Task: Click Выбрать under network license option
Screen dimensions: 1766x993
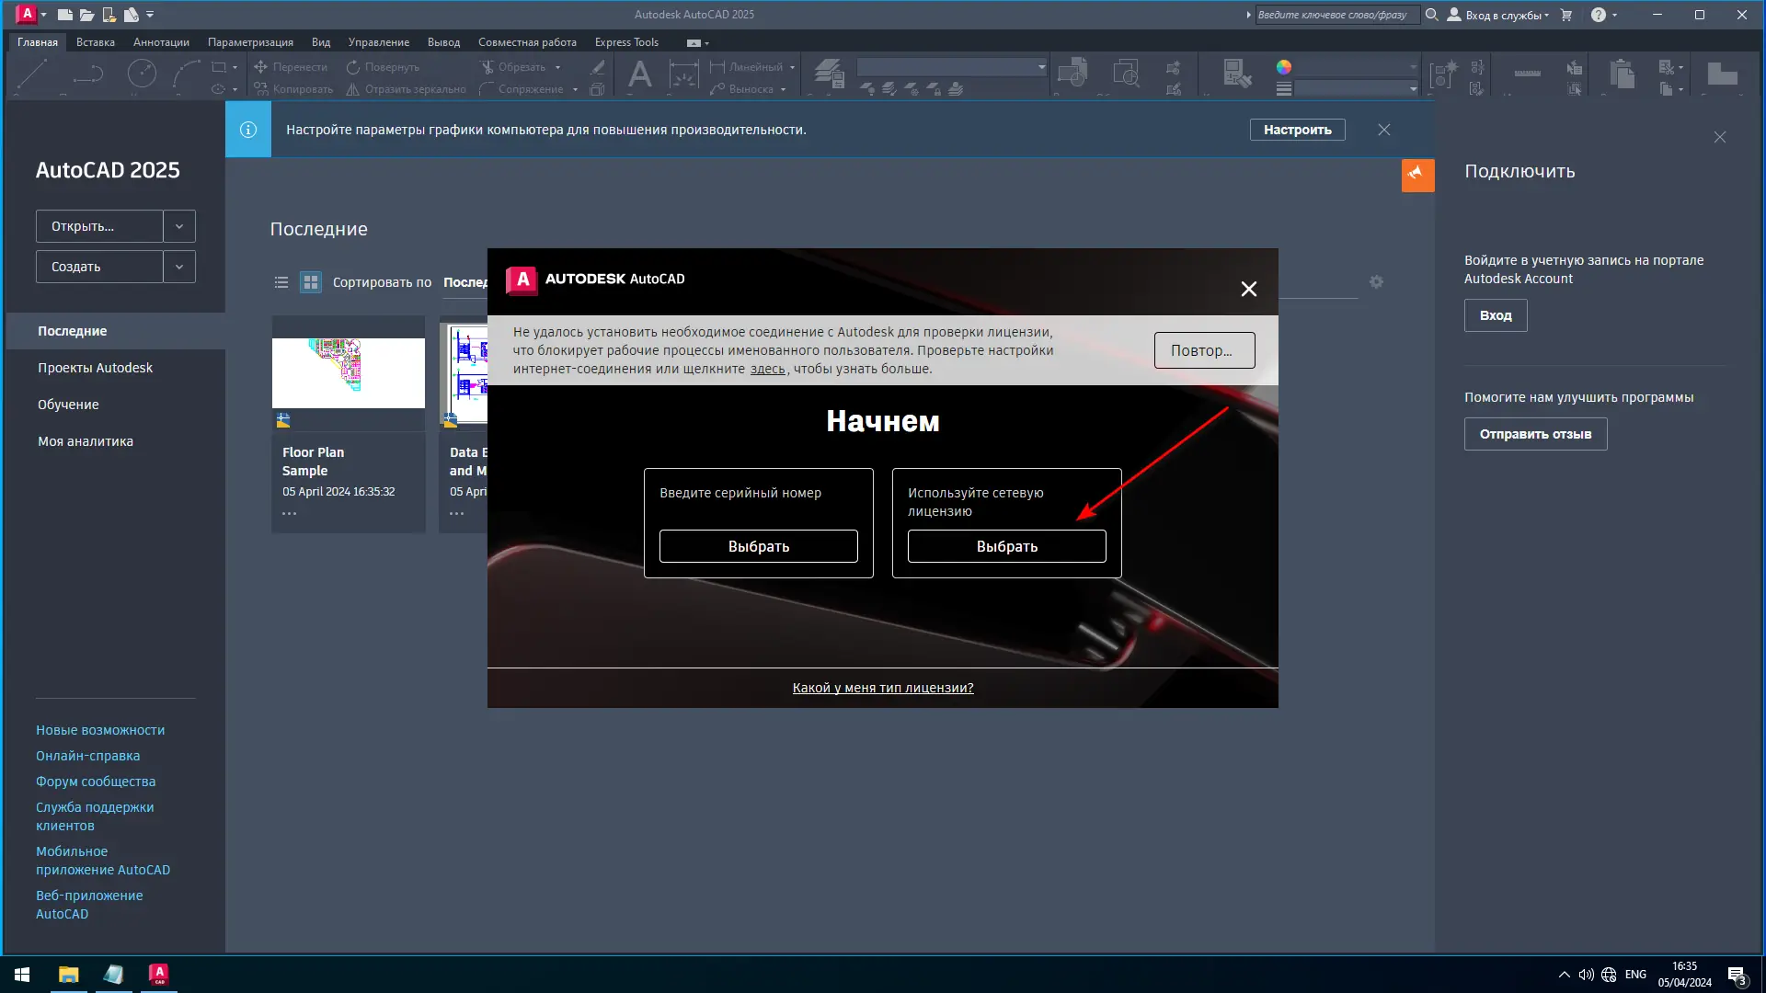Action: click(1006, 546)
